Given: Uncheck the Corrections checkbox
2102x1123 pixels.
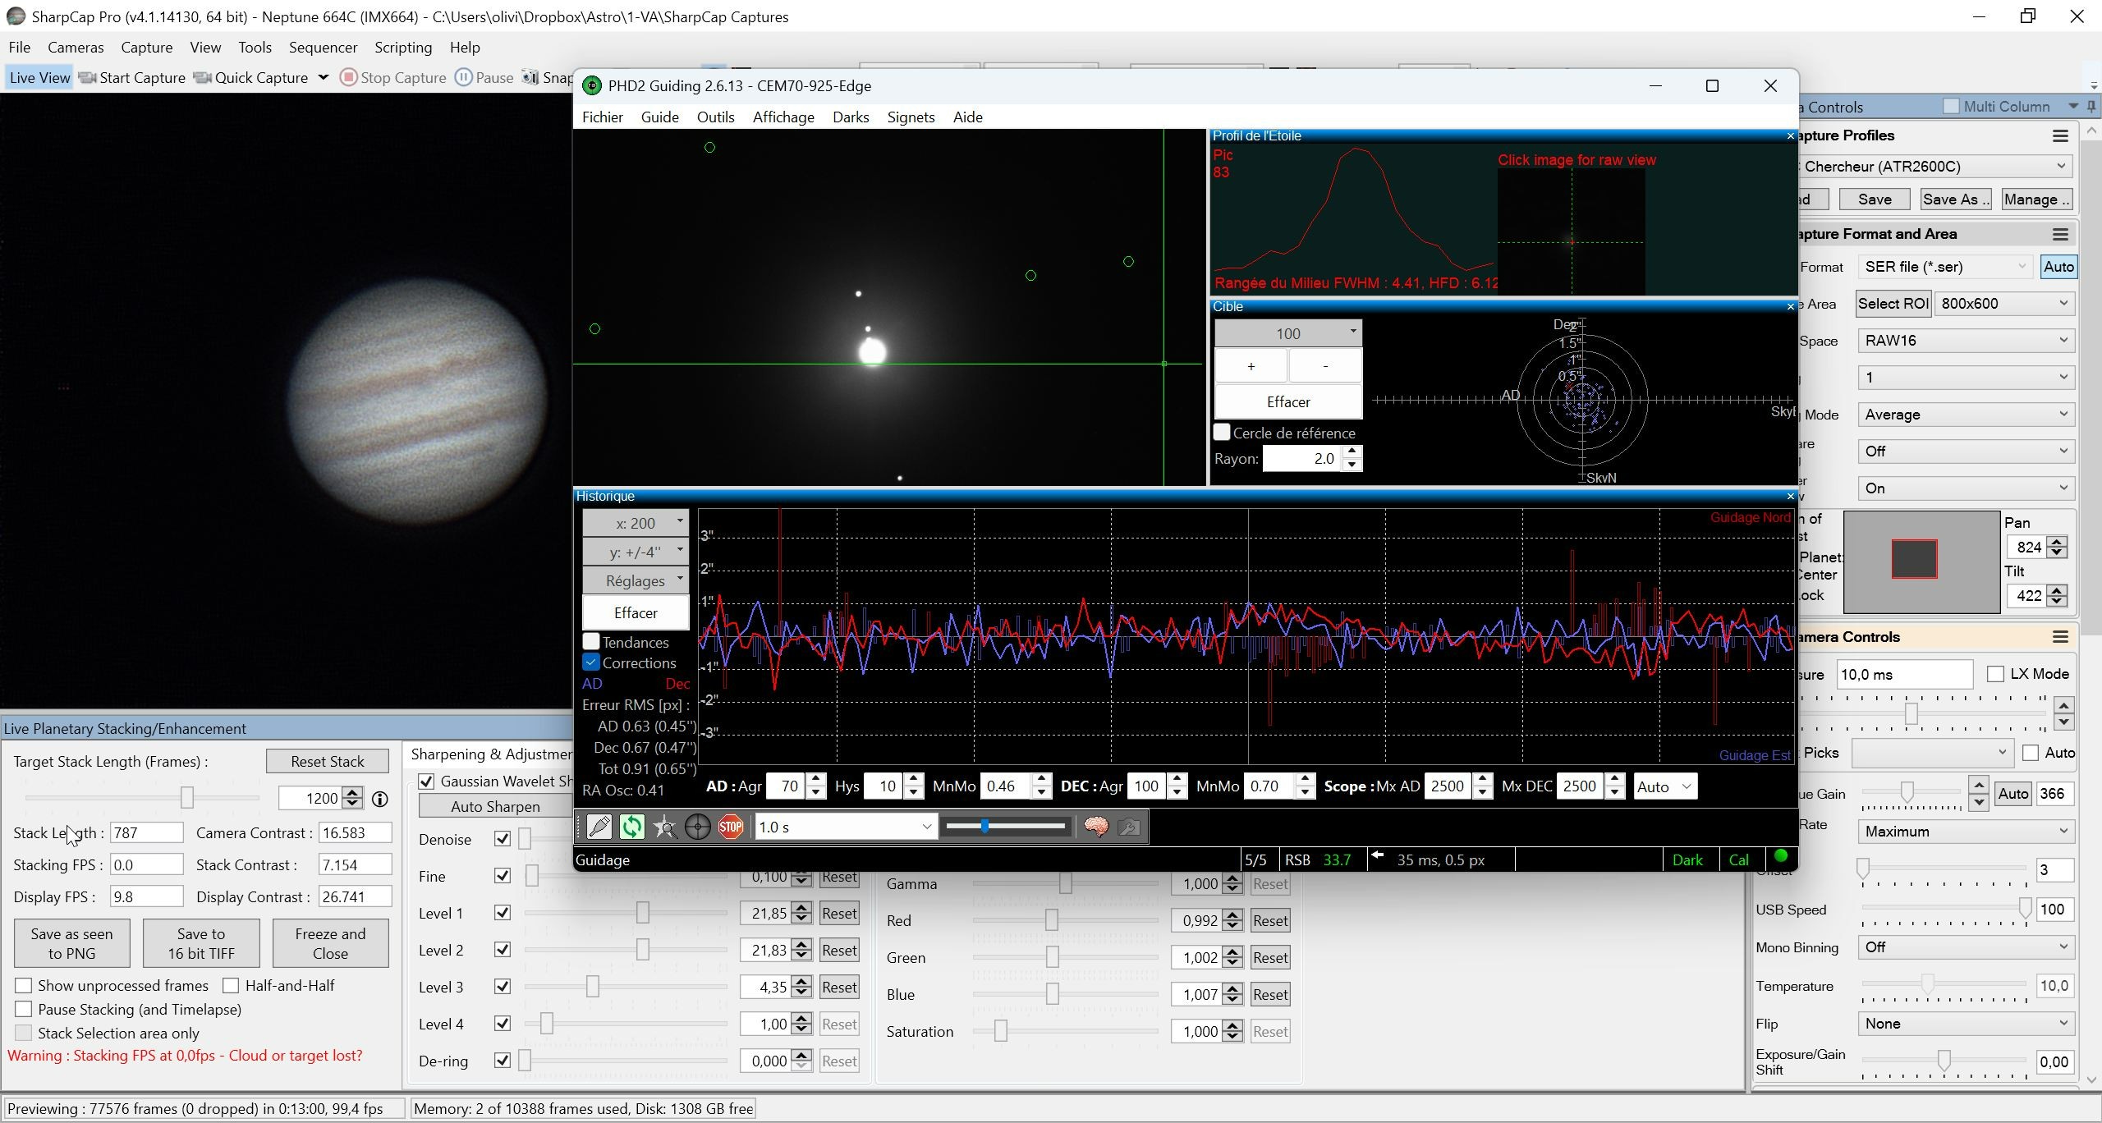Looking at the screenshot, I should 591,662.
